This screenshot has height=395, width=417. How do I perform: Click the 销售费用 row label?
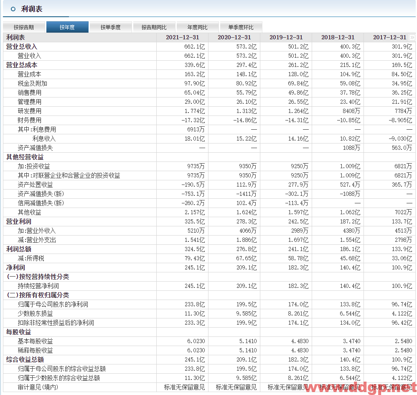(29, 93)
